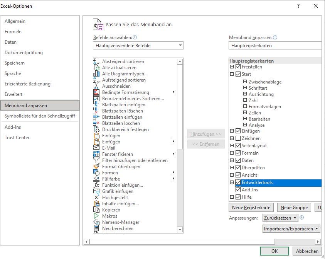Screen dimensions: 325x259
Task: Click the Namens-Manager icon
Action: click(96, 222)
